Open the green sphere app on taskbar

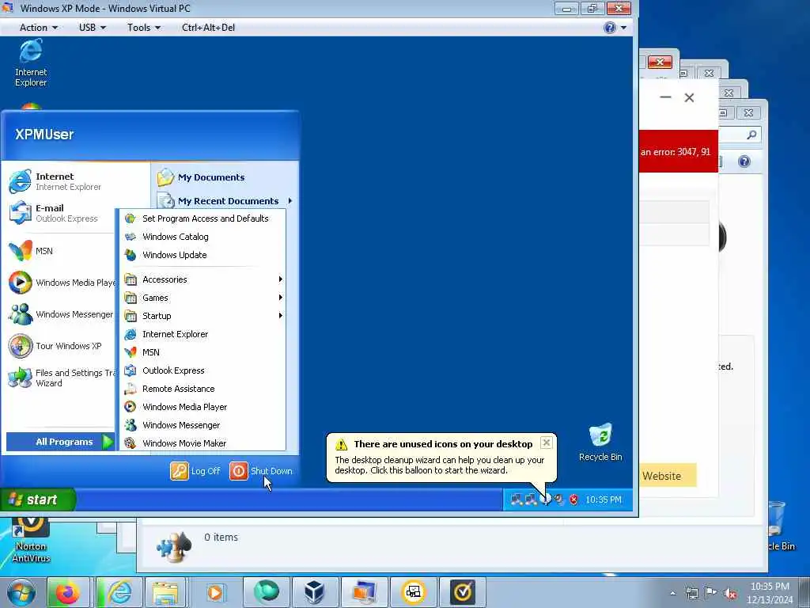tap(266, 592)
